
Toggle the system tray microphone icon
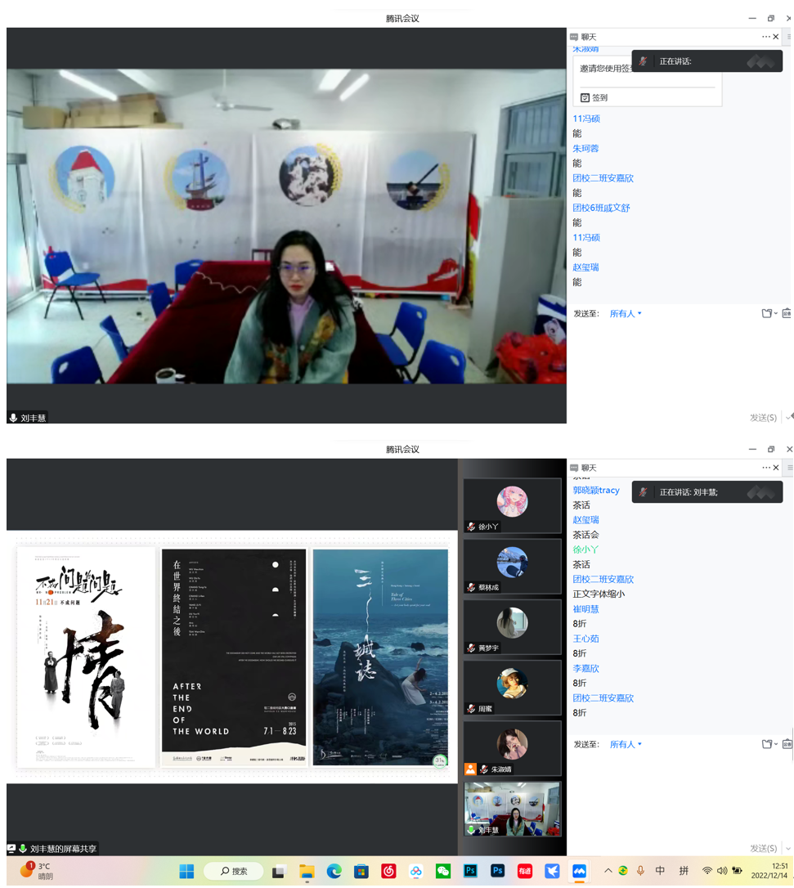click(x=640, y=871)
